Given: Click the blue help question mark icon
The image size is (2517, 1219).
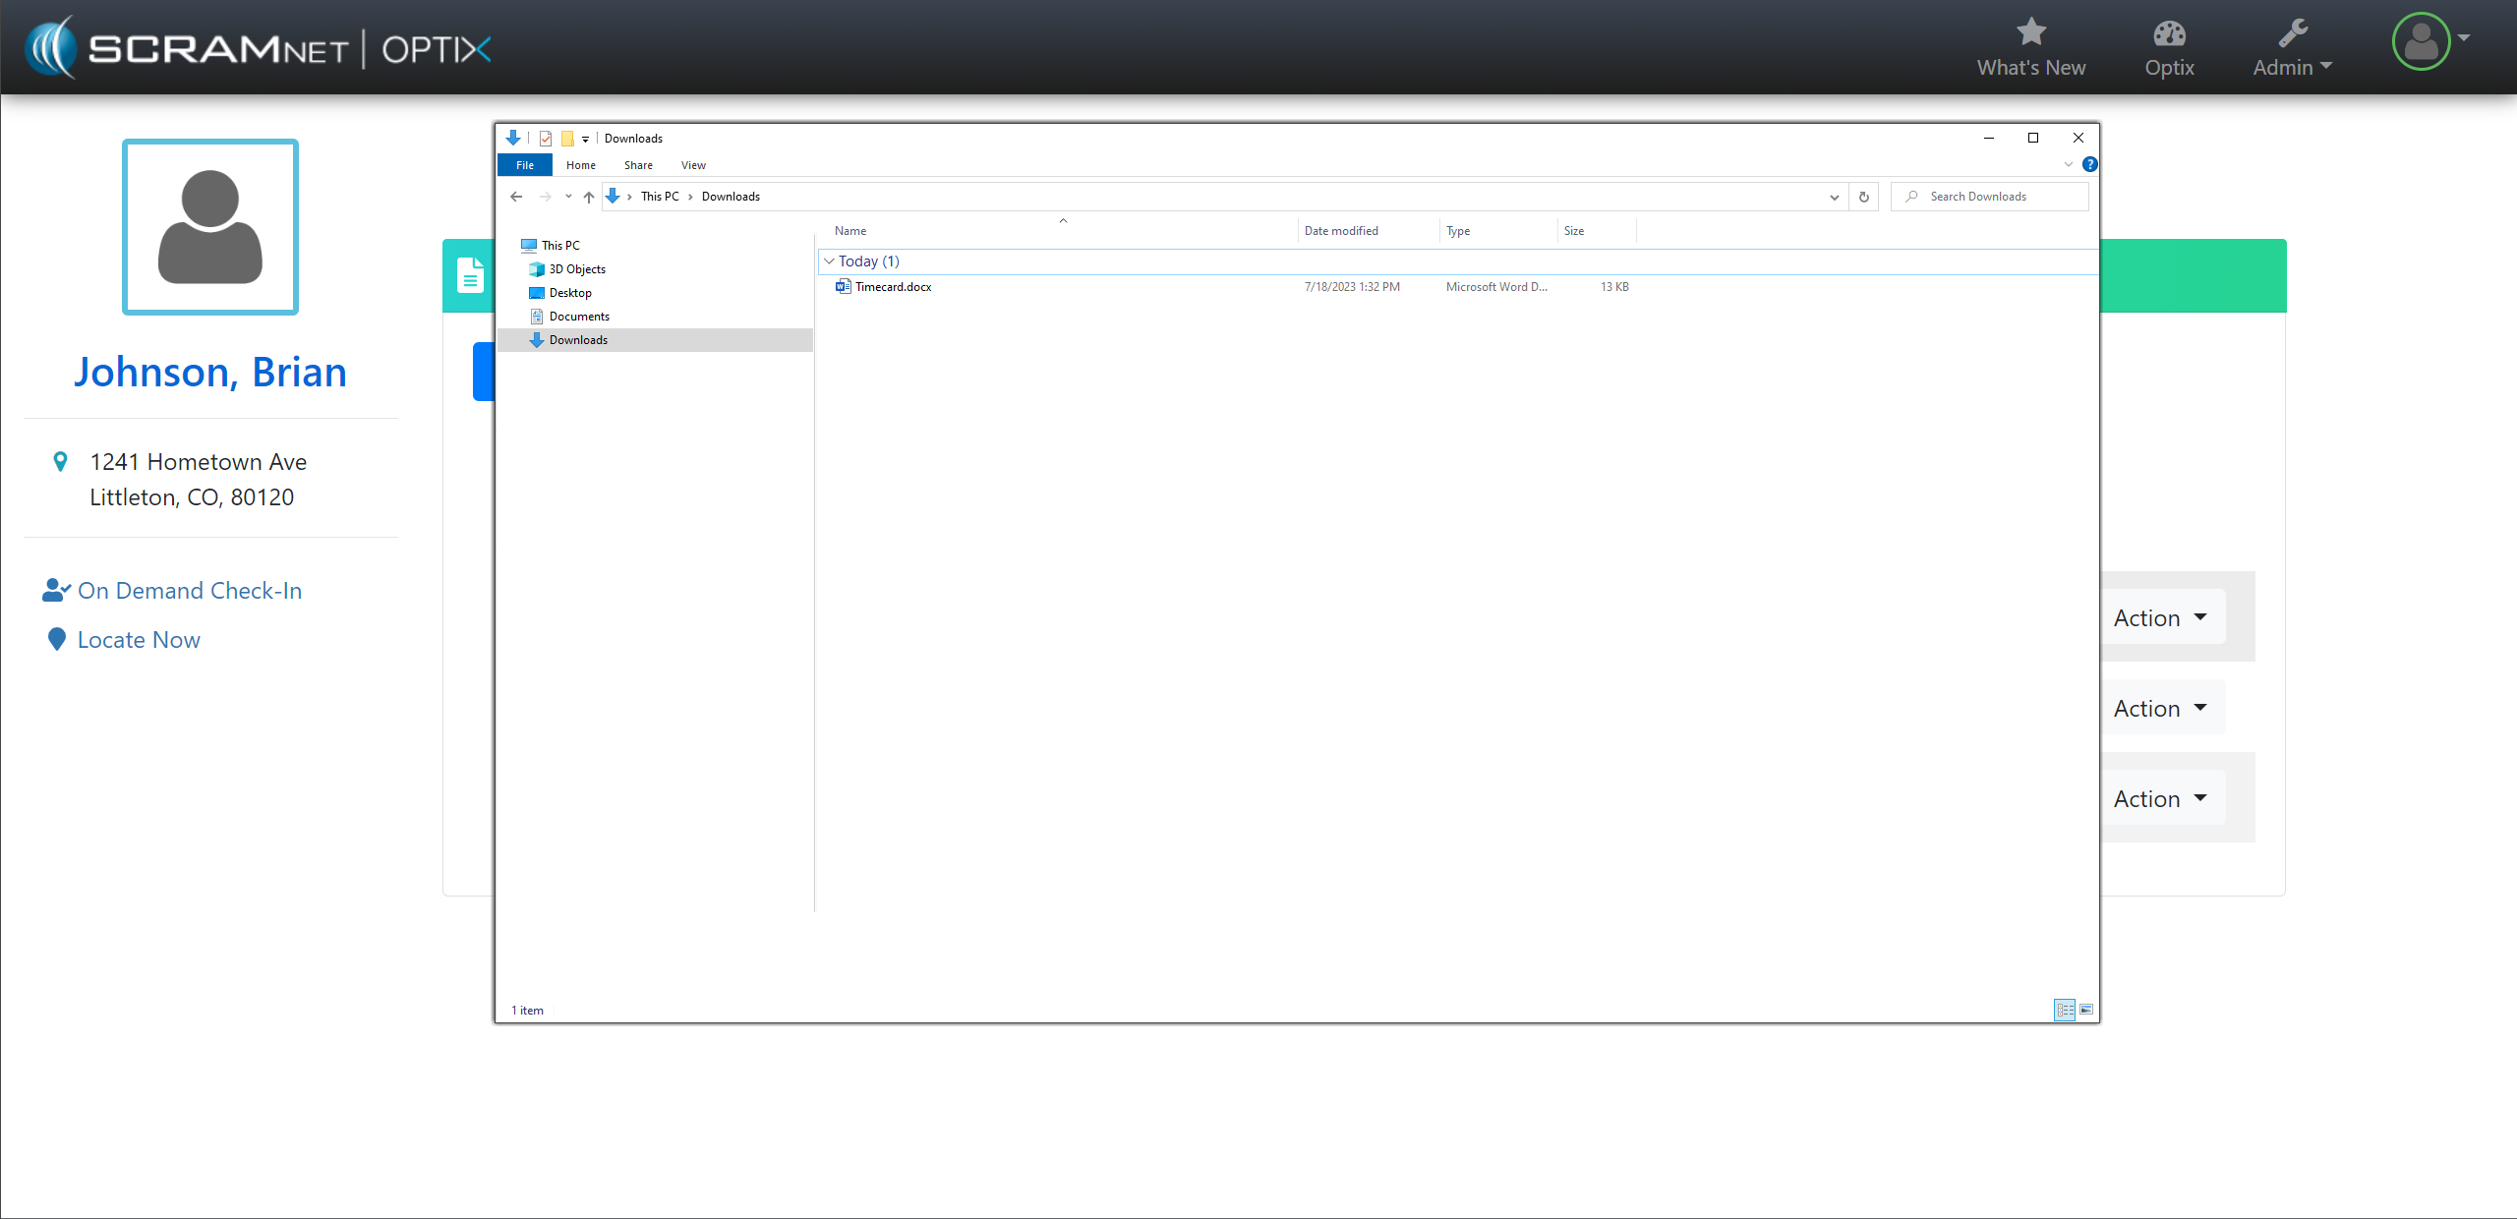Looking at the screenshot, I should (2089, 164).
